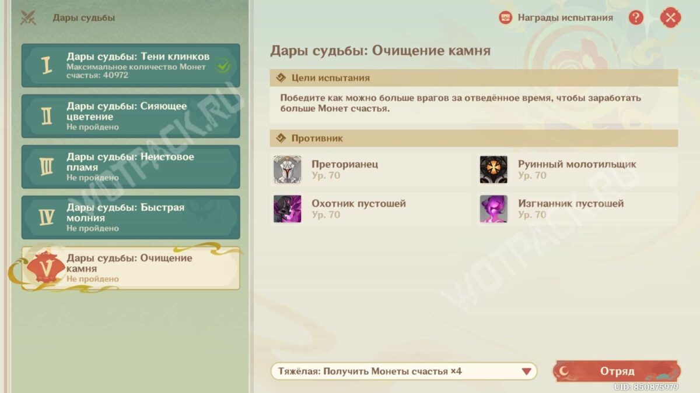700x393 pixels.
Task: Select stage Дары судьбы: Неистовое пламя
Action: (x=131, y=167)
